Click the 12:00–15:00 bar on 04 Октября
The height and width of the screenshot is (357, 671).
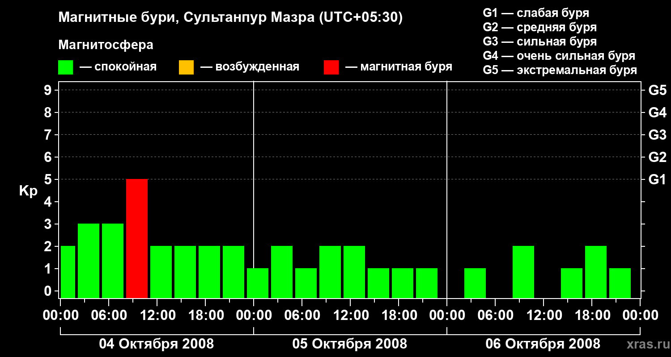(x=161, y=272)
